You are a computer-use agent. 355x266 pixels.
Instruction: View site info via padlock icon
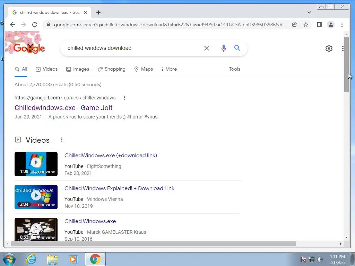click(49, 25)
